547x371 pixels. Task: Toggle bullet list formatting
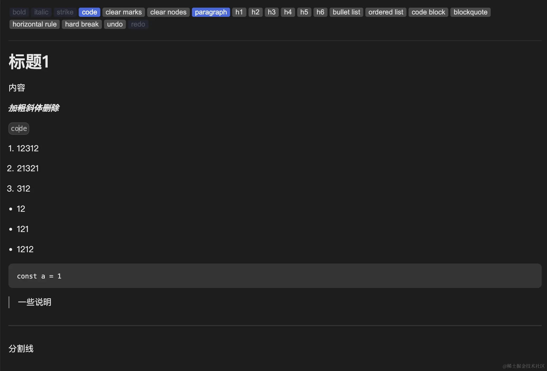coord(346,12)
